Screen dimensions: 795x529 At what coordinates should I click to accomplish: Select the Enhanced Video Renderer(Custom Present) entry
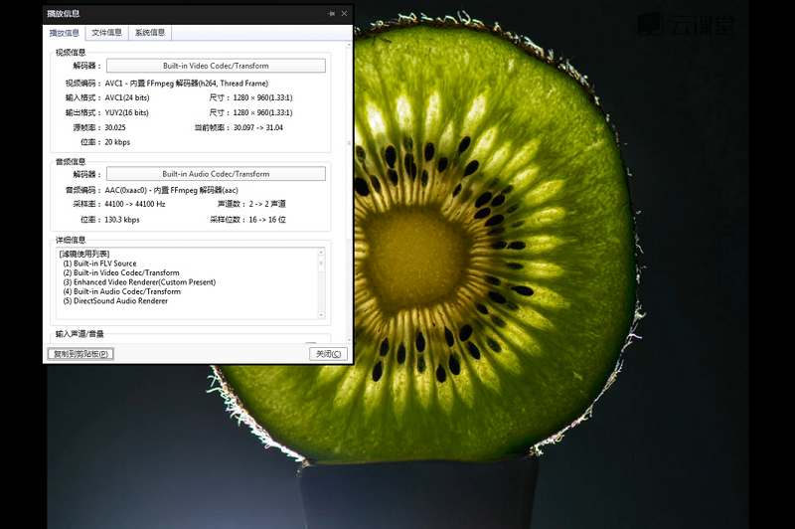point(138,282)
